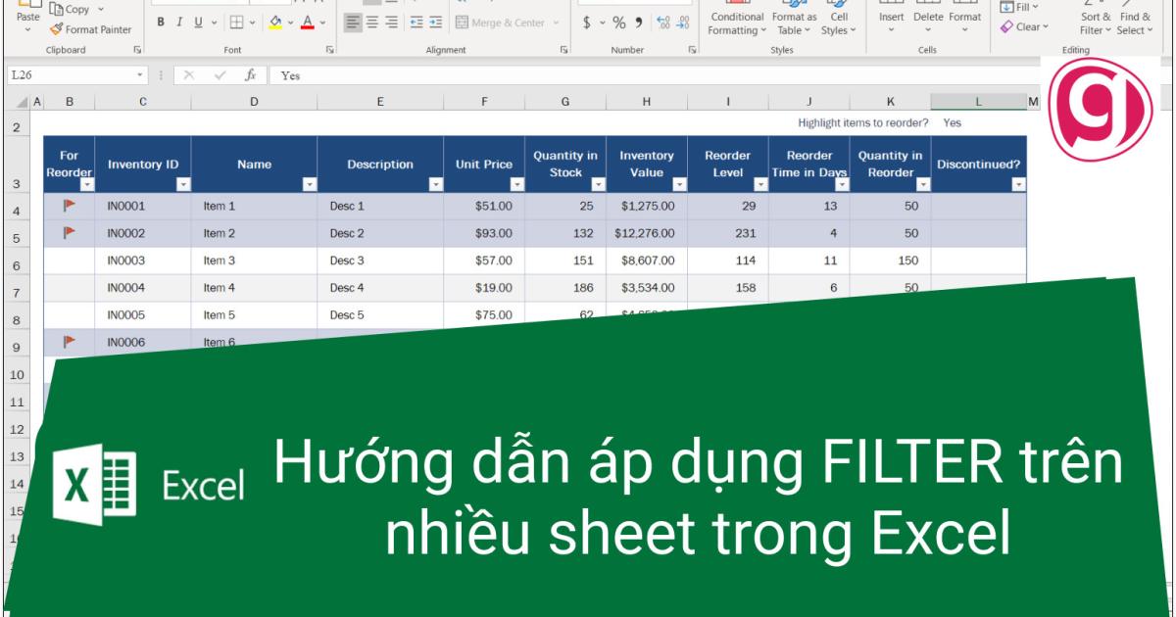Open the Alignment group dialog launcher
1176x617 pixels.
564,48
